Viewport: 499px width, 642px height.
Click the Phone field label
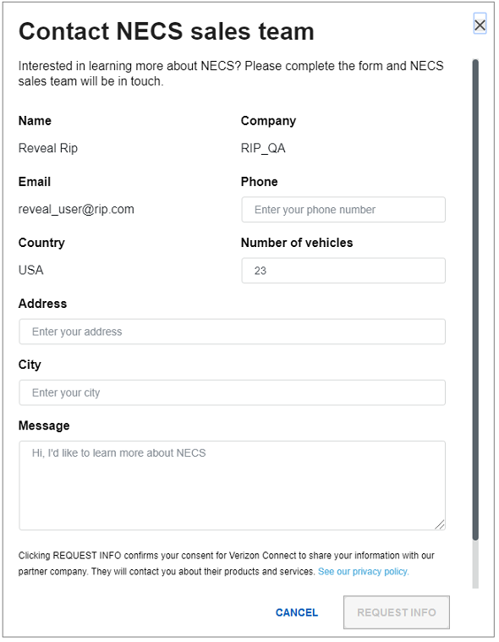259,182
